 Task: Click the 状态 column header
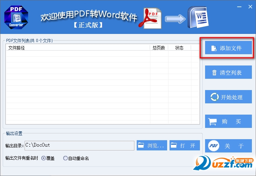click(x=179, y=48)
